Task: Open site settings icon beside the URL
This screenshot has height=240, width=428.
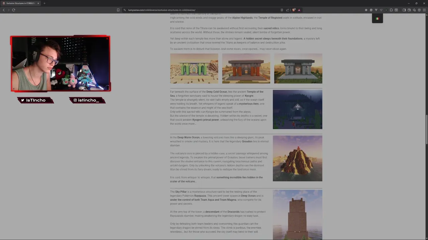Action: (124, 10)
